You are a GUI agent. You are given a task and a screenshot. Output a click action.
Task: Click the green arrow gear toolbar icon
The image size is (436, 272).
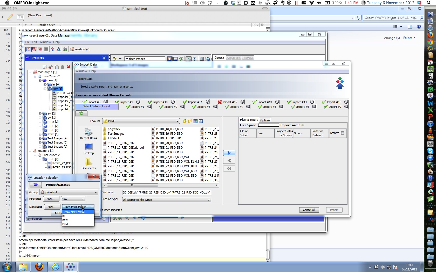[x=65, y=49]
